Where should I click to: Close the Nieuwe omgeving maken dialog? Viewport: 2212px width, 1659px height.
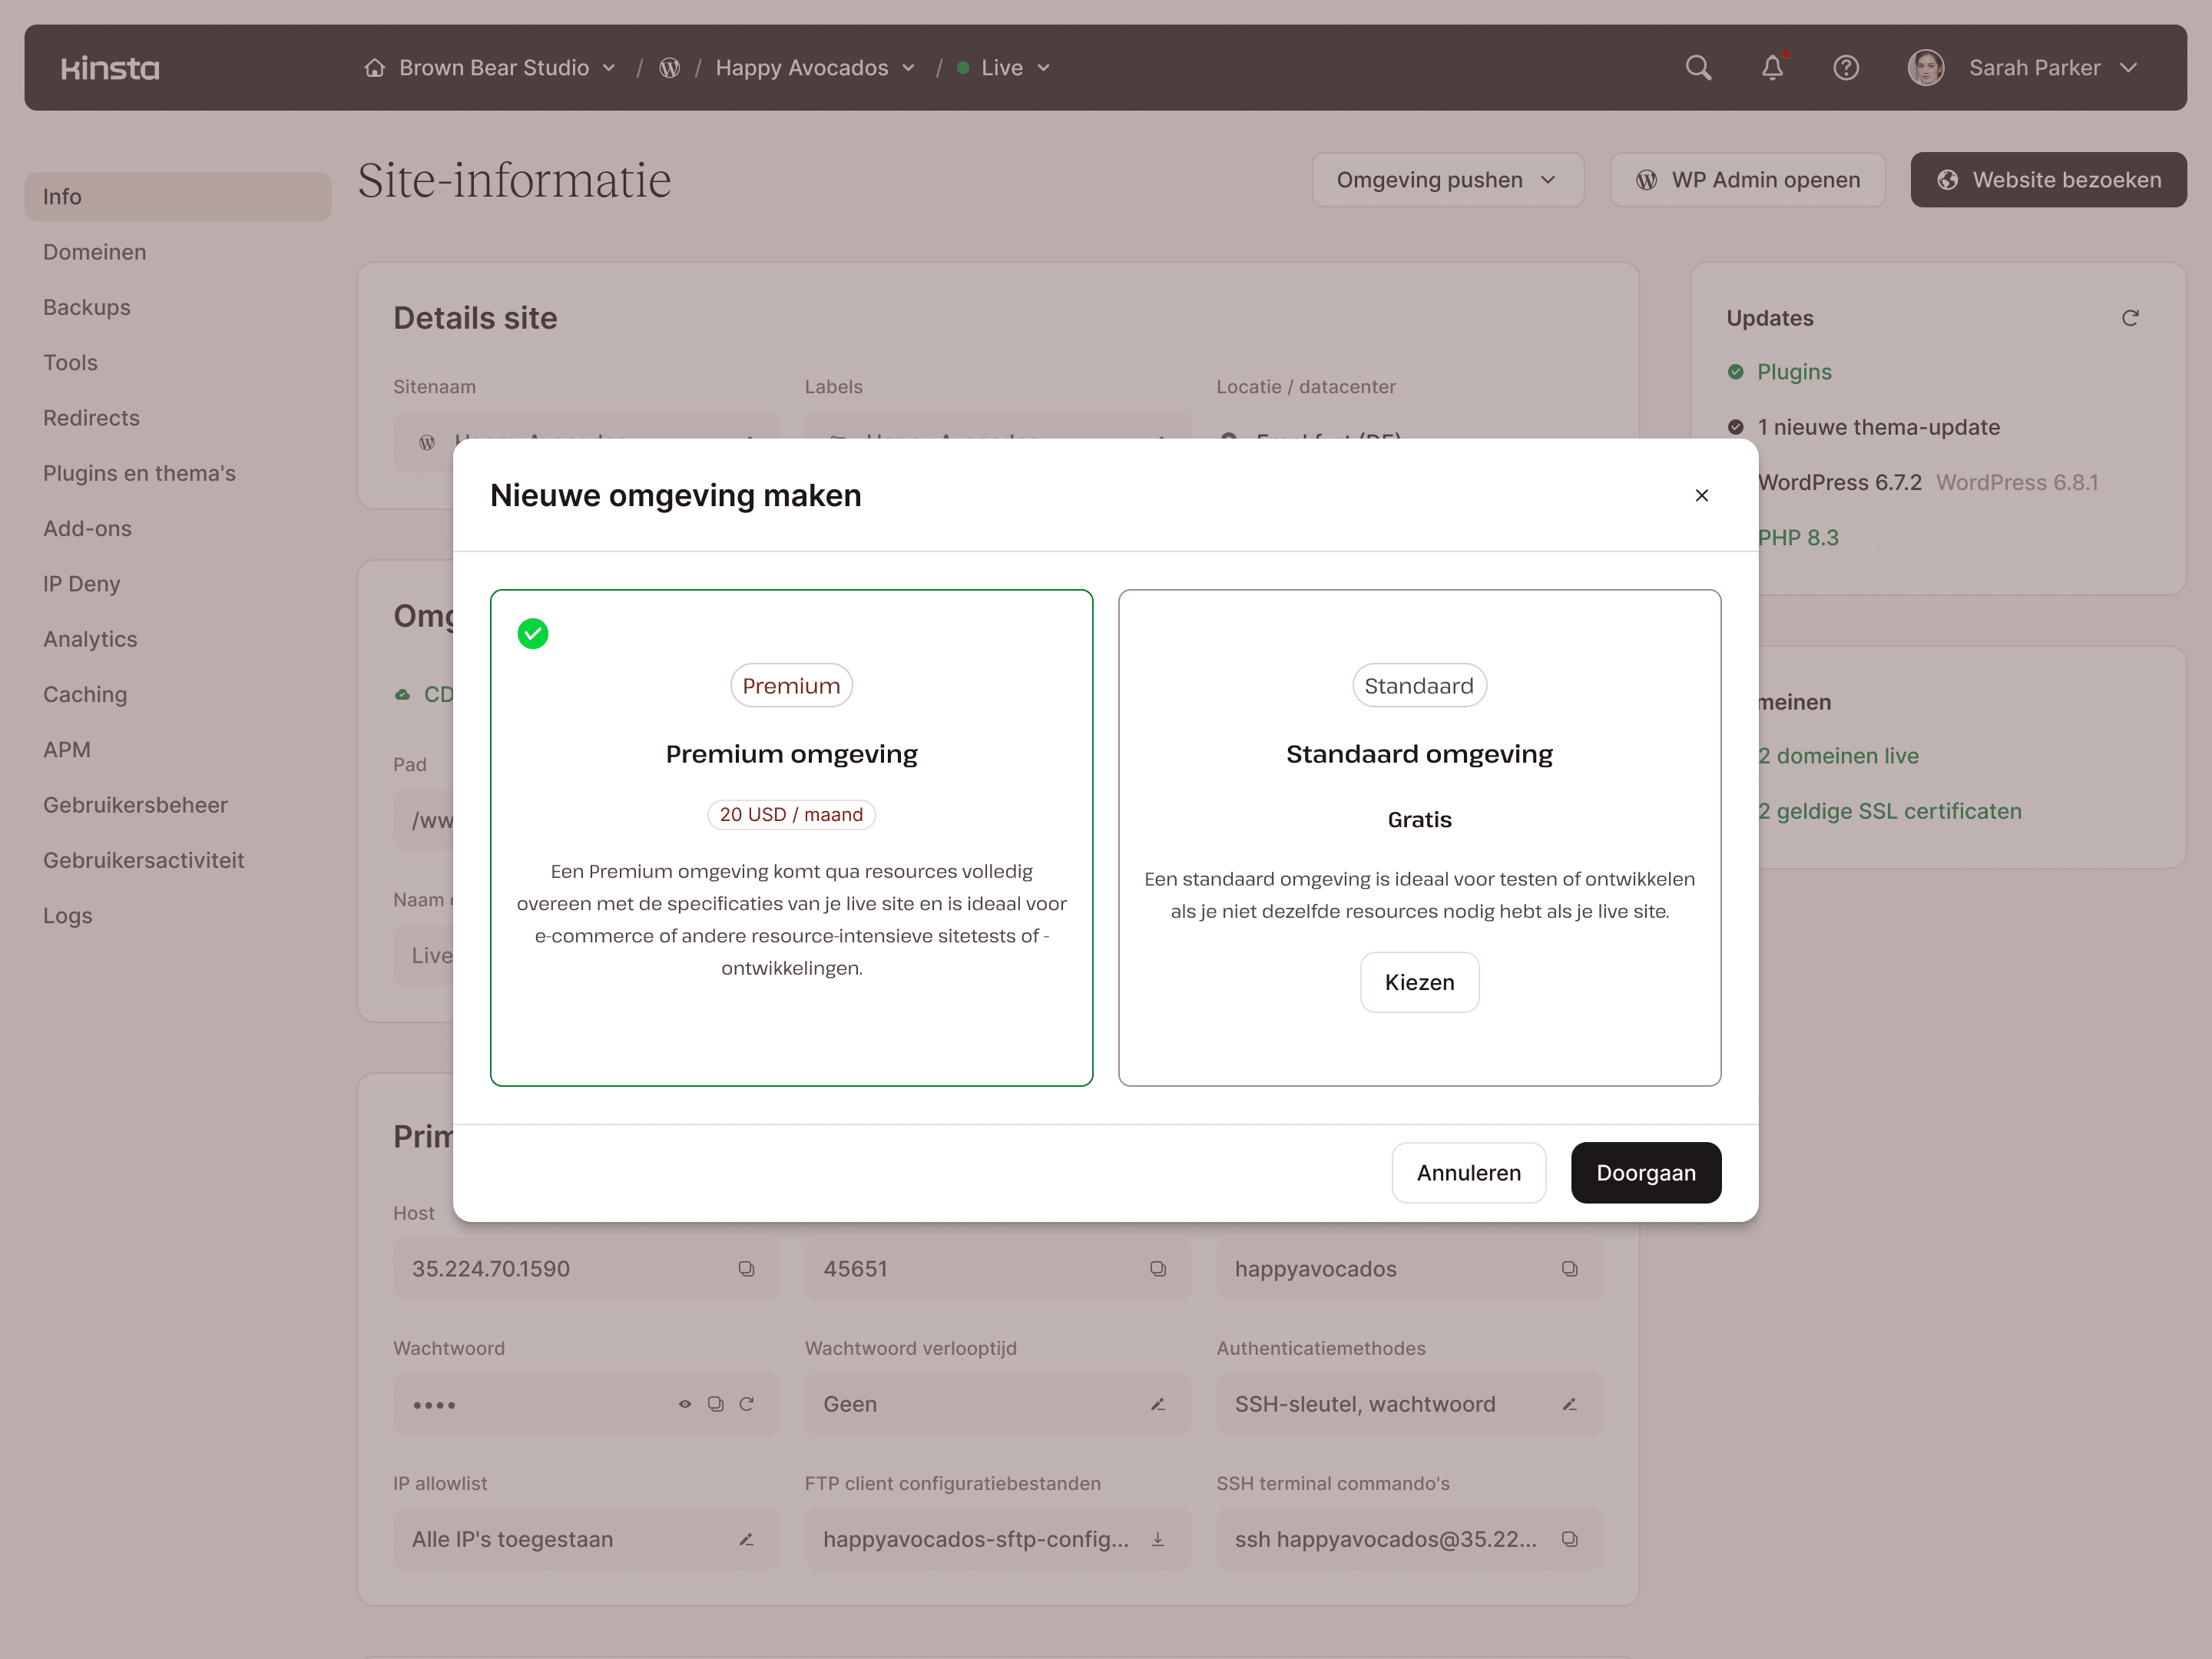(x=1701, y=496)
